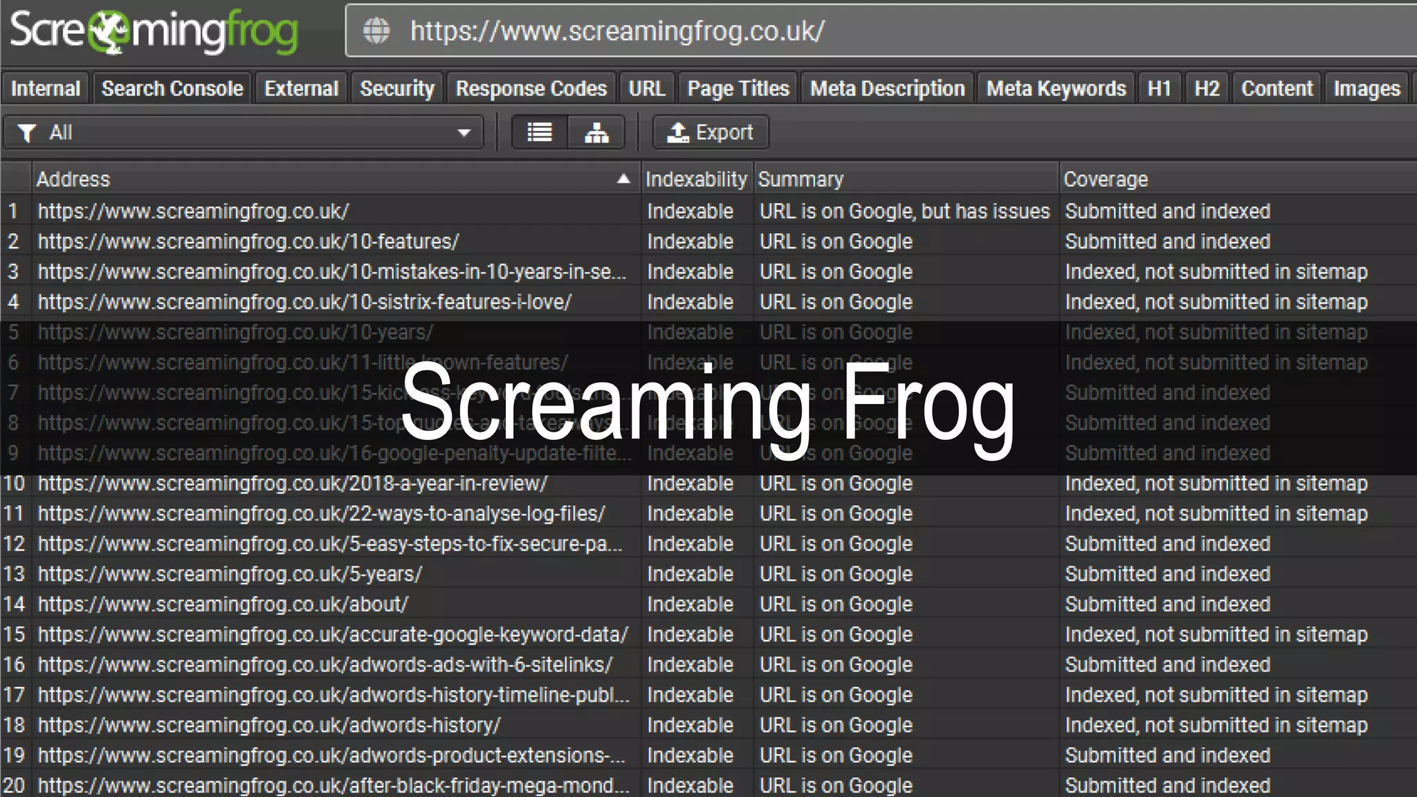Sort by Address column header
Viewport: 1417px width, 797px height.
click(x=336, y=179)
